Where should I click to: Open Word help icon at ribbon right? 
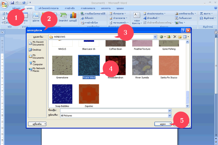(x=216, y=8)
